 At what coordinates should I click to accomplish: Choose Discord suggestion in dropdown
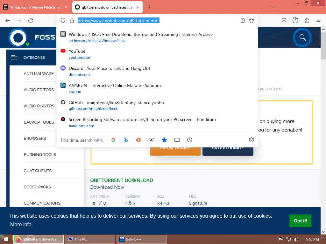click(157, 71)
